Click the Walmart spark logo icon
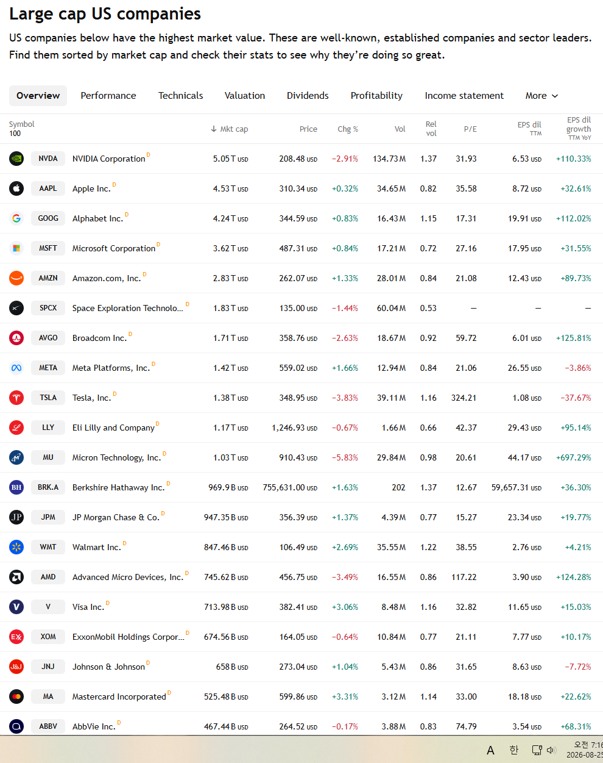Viewport: 603px width, 763px height. (16, 547)
